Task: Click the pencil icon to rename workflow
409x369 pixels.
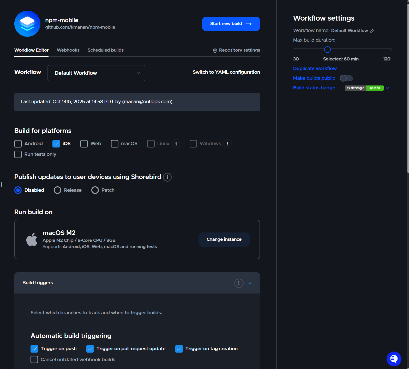Action: point(372,31)
